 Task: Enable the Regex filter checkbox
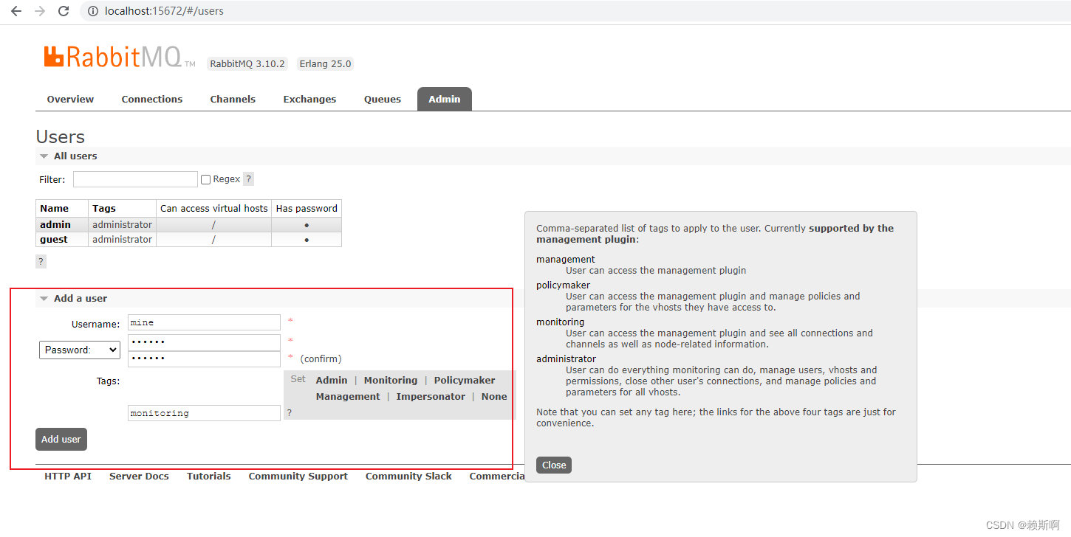tap(206, 179)
